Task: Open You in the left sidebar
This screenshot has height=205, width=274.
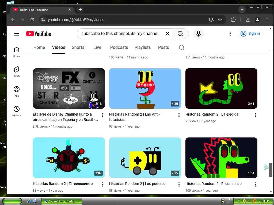Action: [17, 91]
